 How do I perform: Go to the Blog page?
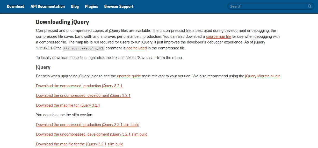(75, 6)
